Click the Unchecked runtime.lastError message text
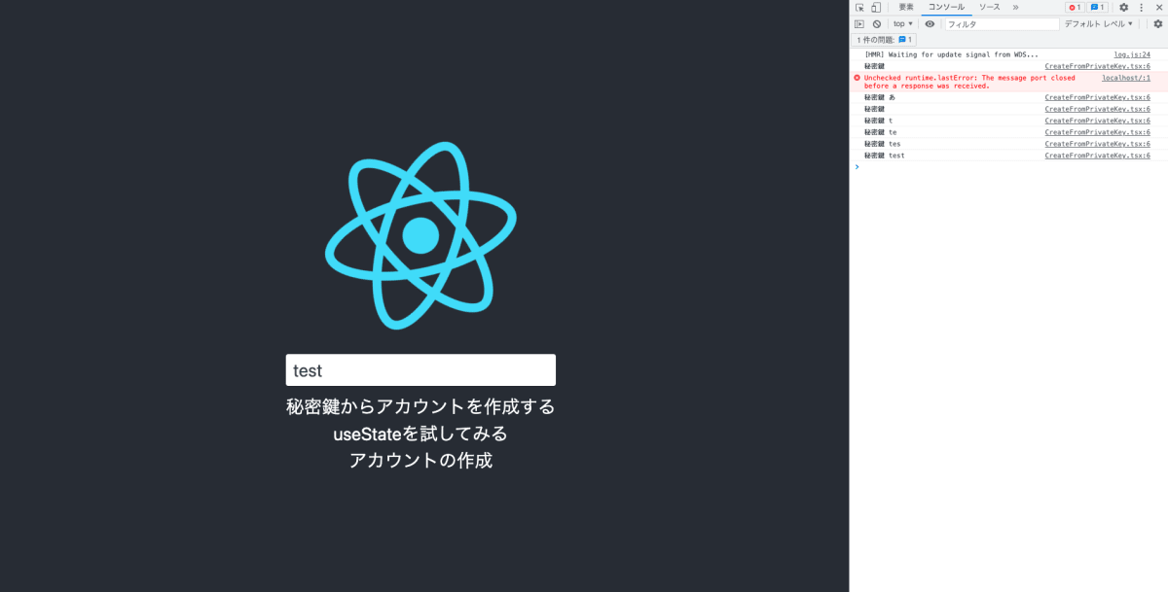1168x592 pixels. (x=969, y=82)
